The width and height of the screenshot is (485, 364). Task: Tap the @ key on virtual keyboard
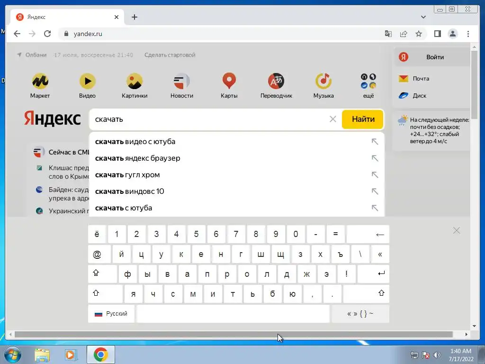[99, 254]
